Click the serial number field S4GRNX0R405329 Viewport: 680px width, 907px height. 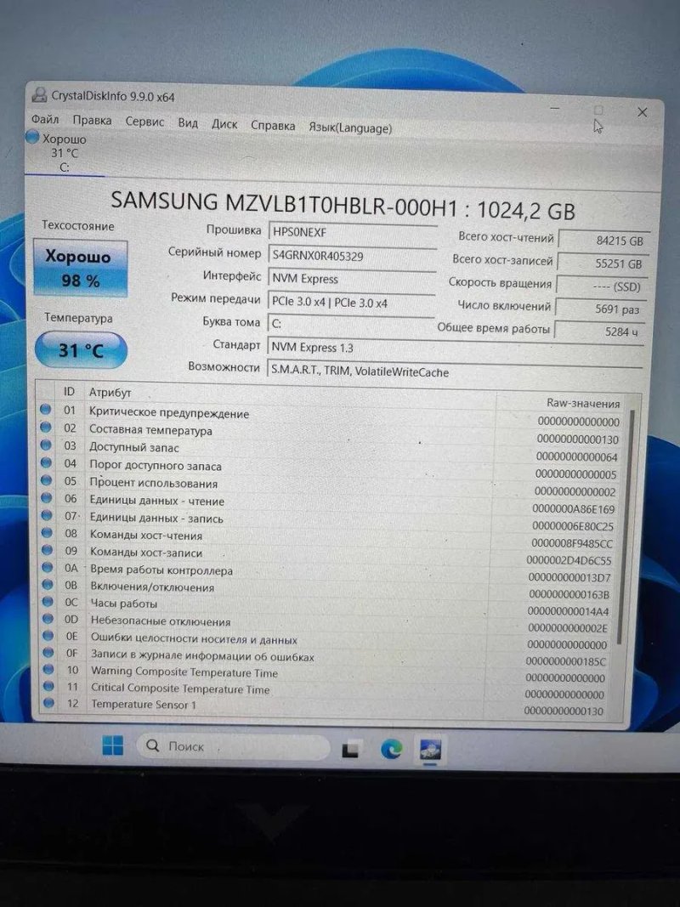tap(352, 256)
